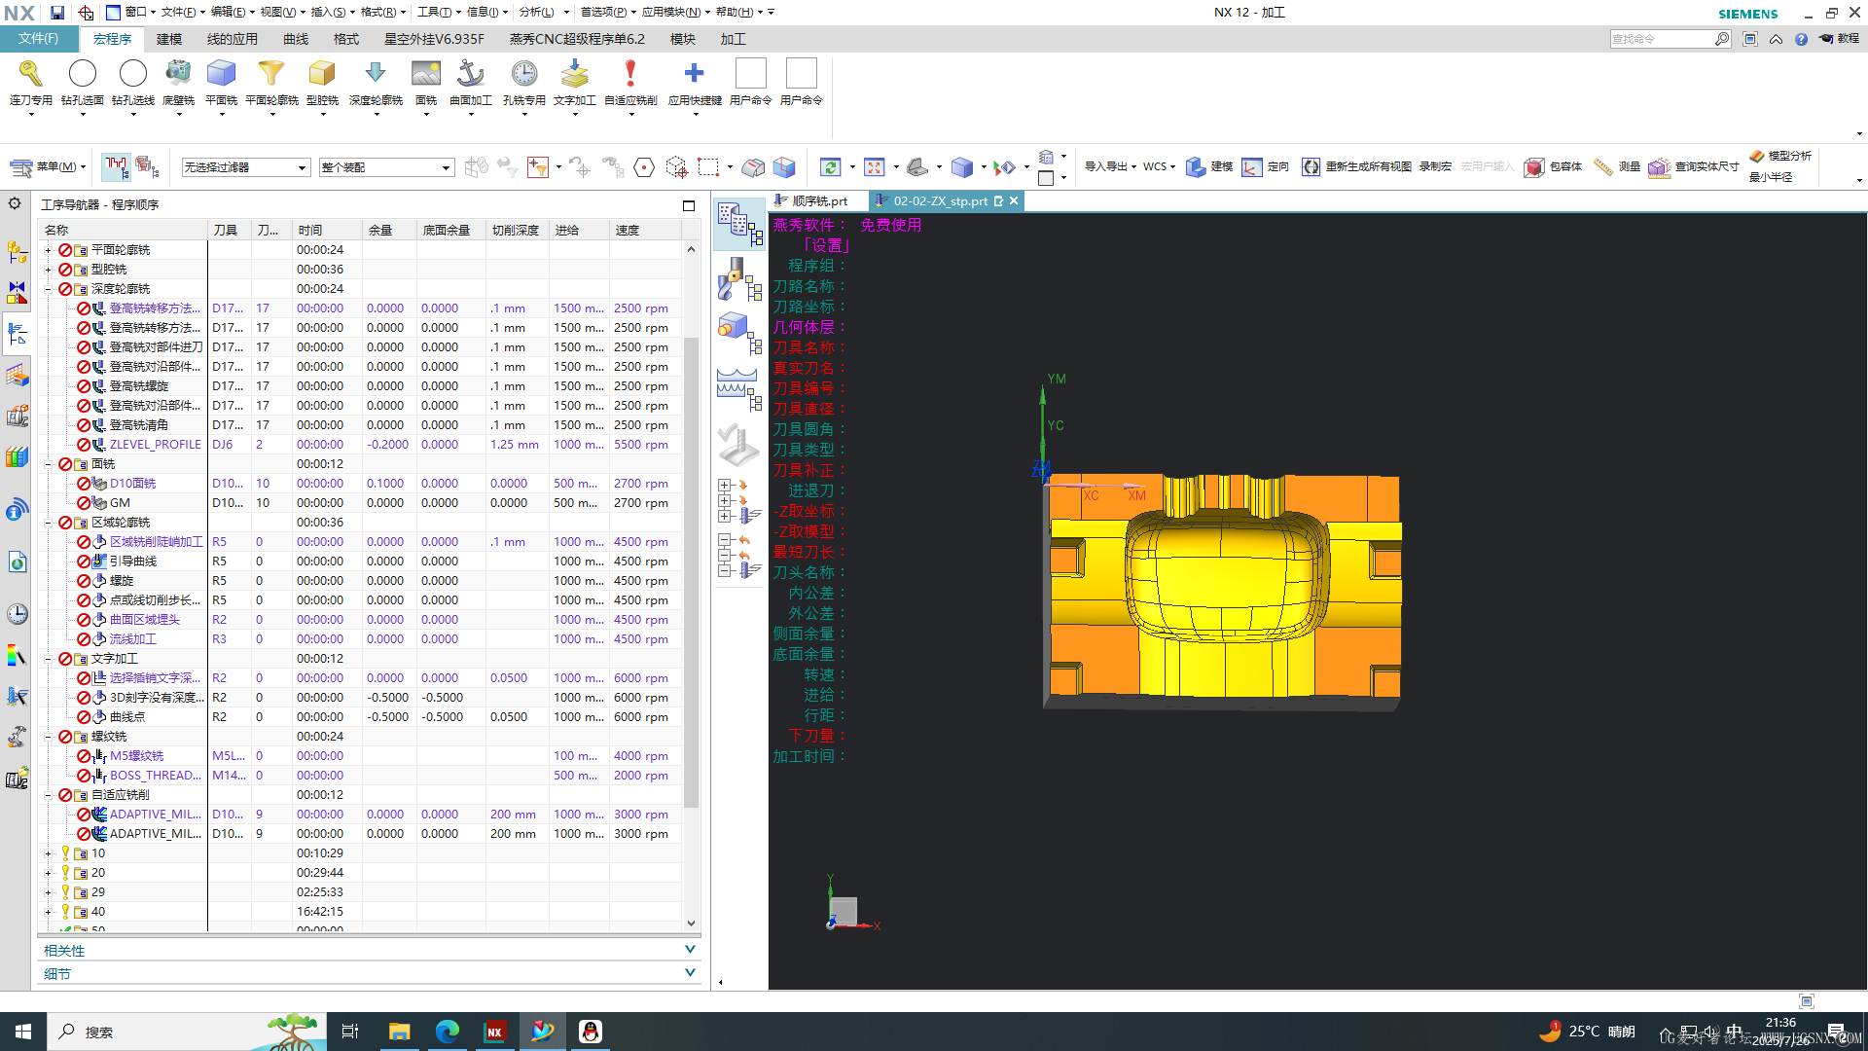Open File Explorer from taskbar
Screen dimensions: 1868x1051
399,1032
